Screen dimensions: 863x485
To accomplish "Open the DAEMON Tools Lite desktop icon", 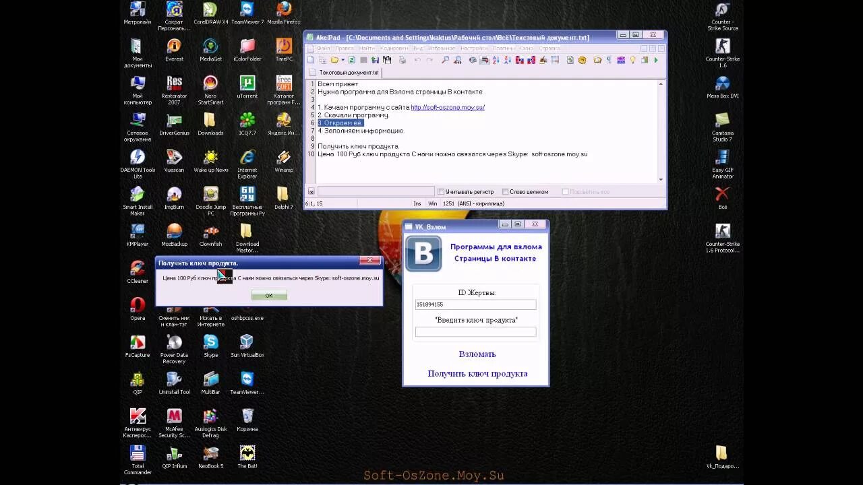I will (138, 164).
